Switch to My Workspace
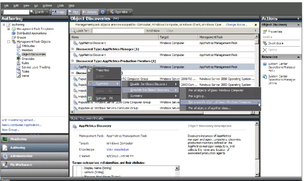Viewport: 304px width, 181px height. 34,165
